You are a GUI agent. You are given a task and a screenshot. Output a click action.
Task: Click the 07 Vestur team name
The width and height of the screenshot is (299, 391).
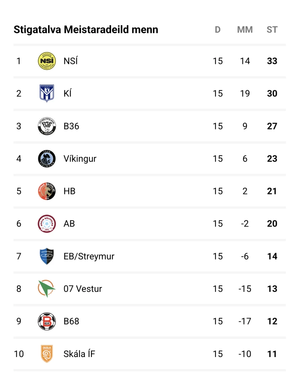coord(83,289)
